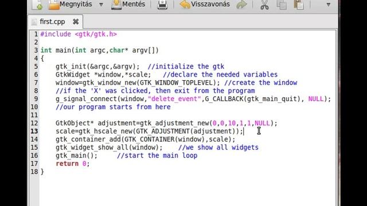The image size is (367, 206).
Task: Click the print icon in toolbar
Action: 162,5
